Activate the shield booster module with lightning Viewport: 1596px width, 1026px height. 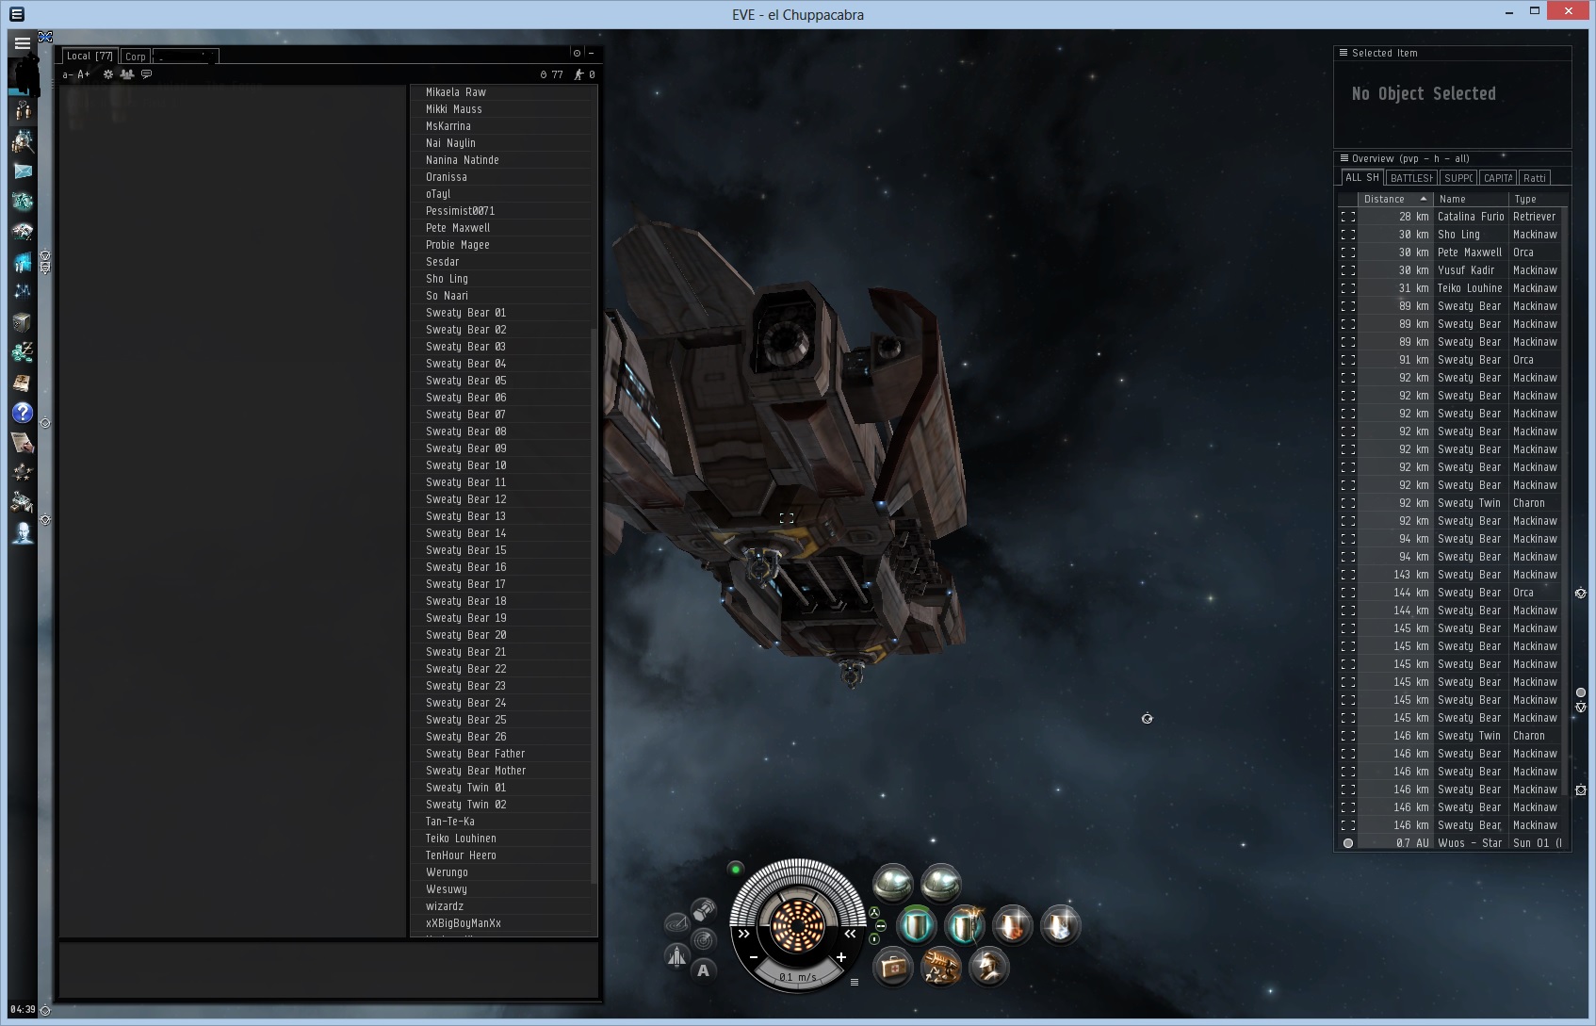pyautogui.click(x=964, y=925)
